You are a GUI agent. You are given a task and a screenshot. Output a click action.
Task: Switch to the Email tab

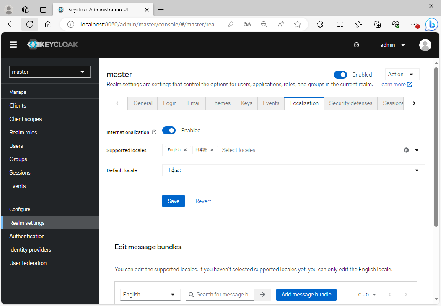pos(194,103)
